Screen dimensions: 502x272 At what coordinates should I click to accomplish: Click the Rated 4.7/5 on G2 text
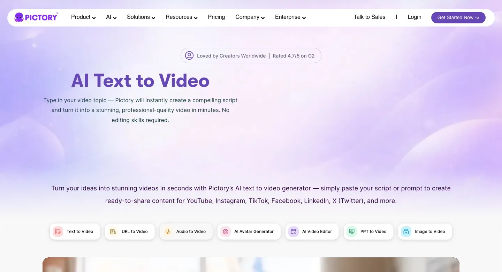294,56
